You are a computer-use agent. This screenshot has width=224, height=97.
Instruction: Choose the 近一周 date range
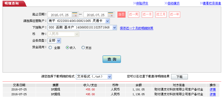tap(134, 15)
